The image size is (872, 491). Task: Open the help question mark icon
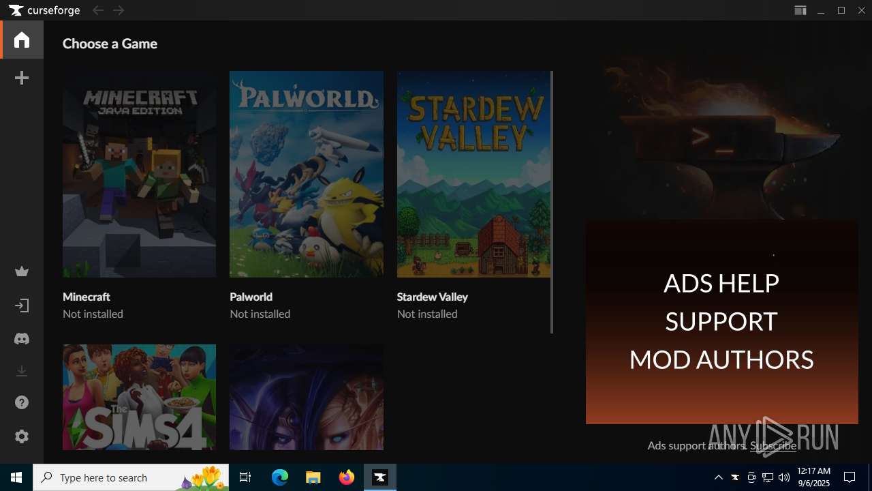pos(22,403)
